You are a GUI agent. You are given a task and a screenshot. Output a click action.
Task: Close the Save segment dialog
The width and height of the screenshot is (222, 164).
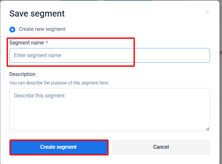point(207,12)
